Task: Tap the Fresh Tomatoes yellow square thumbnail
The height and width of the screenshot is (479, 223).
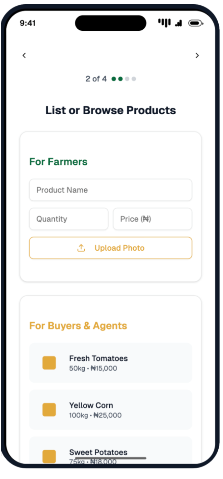Action: [x=49, y=363]
